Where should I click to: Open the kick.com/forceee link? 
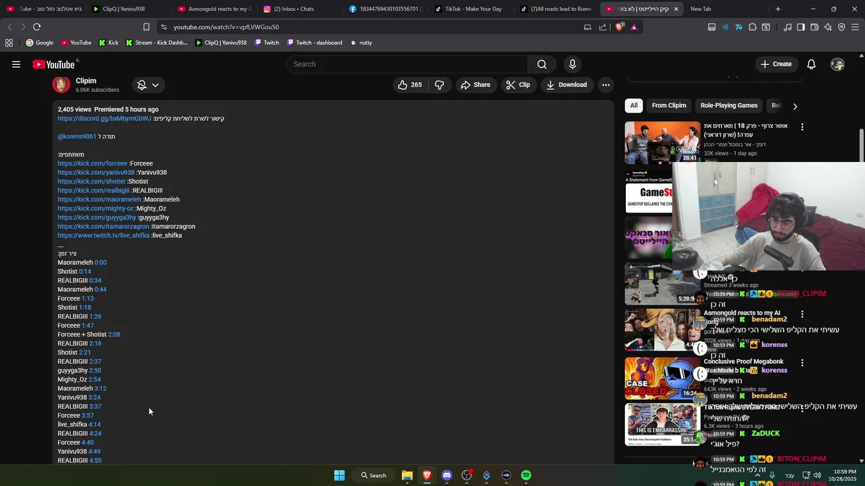coord(93,163)
